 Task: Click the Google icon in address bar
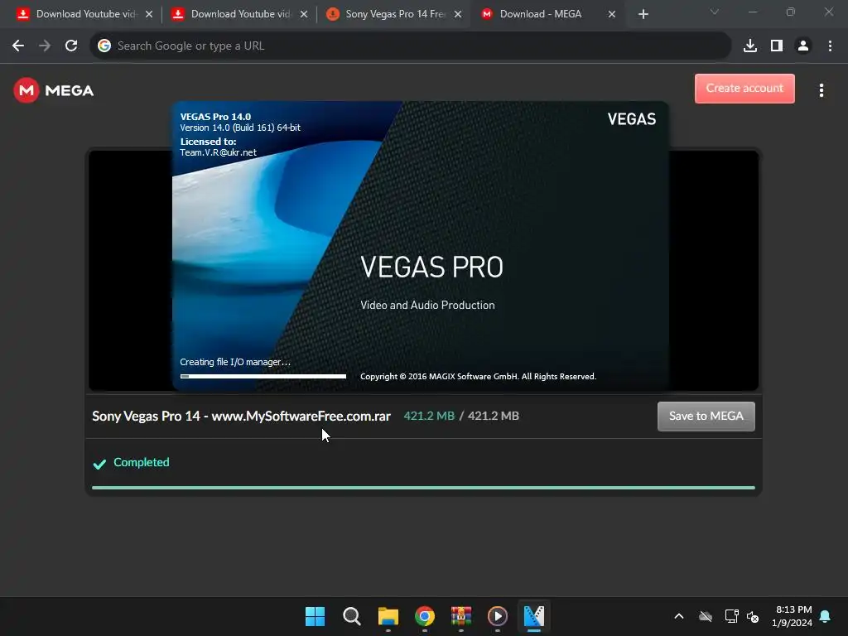[x=104, y=46]
